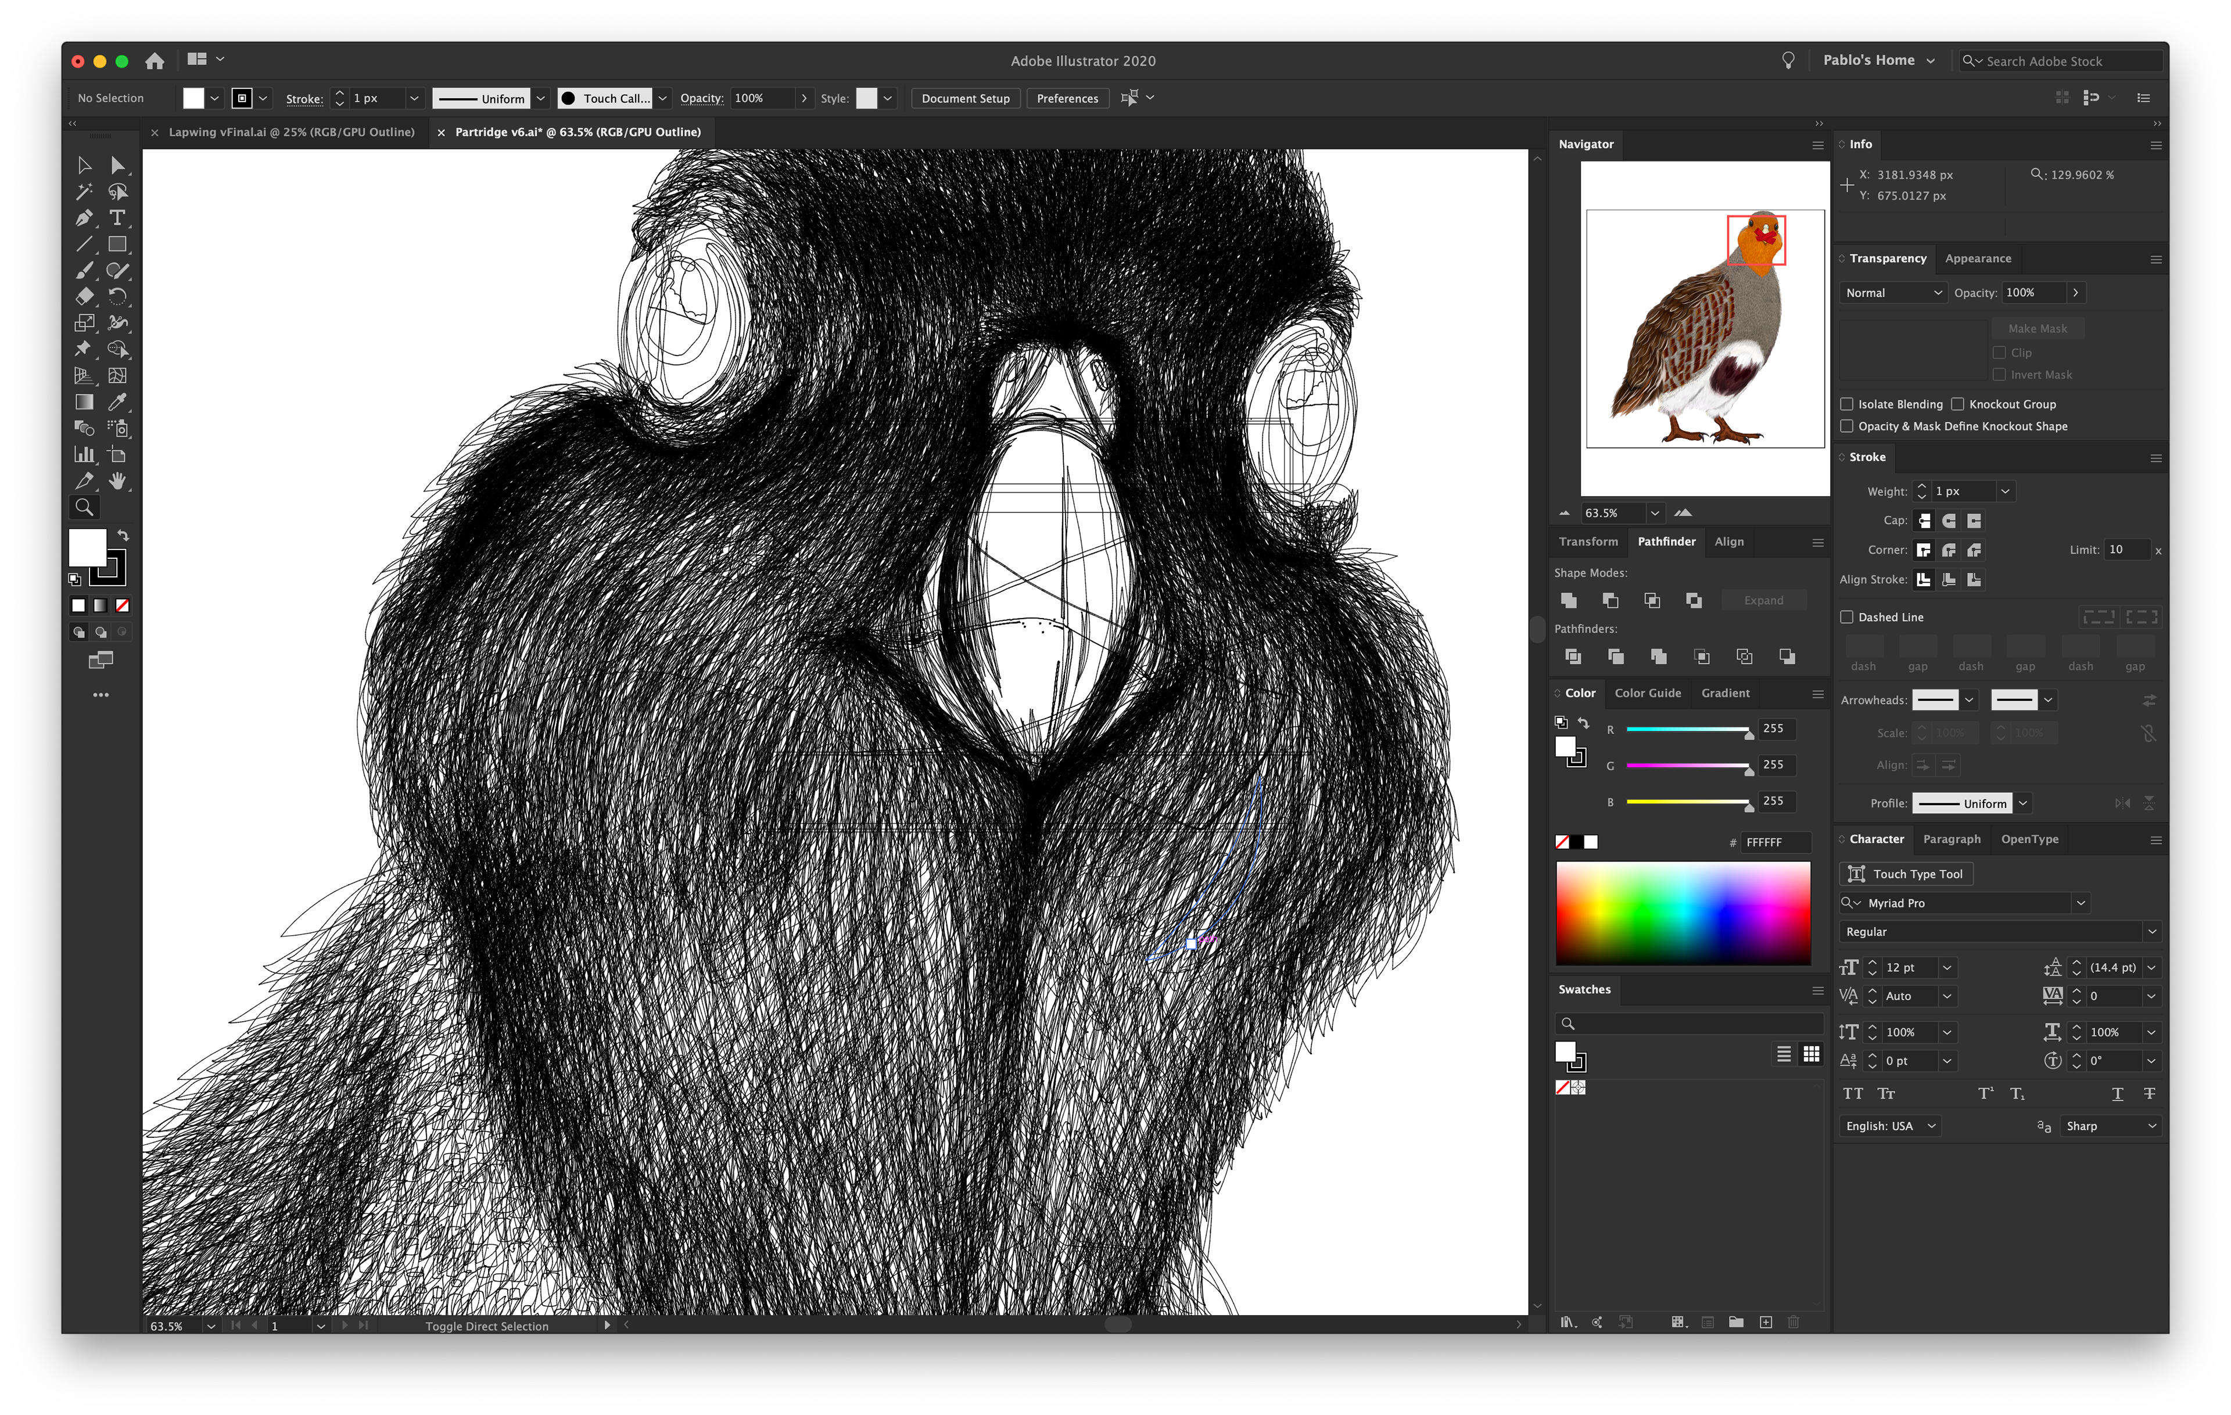Click the Document Setup button
The image size is (2231, 1415).
966,98
